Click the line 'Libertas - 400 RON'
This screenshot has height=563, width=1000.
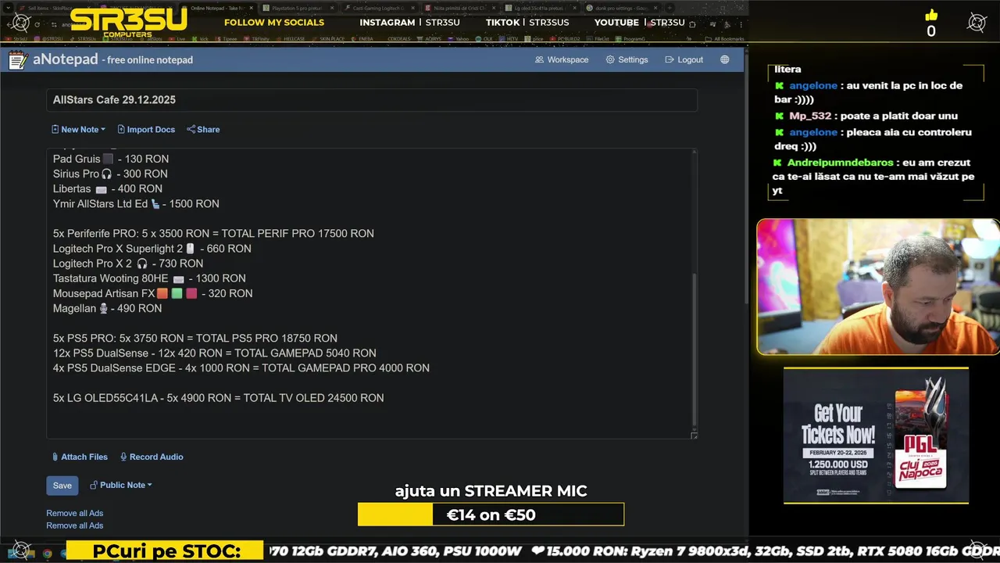point(108,188)
